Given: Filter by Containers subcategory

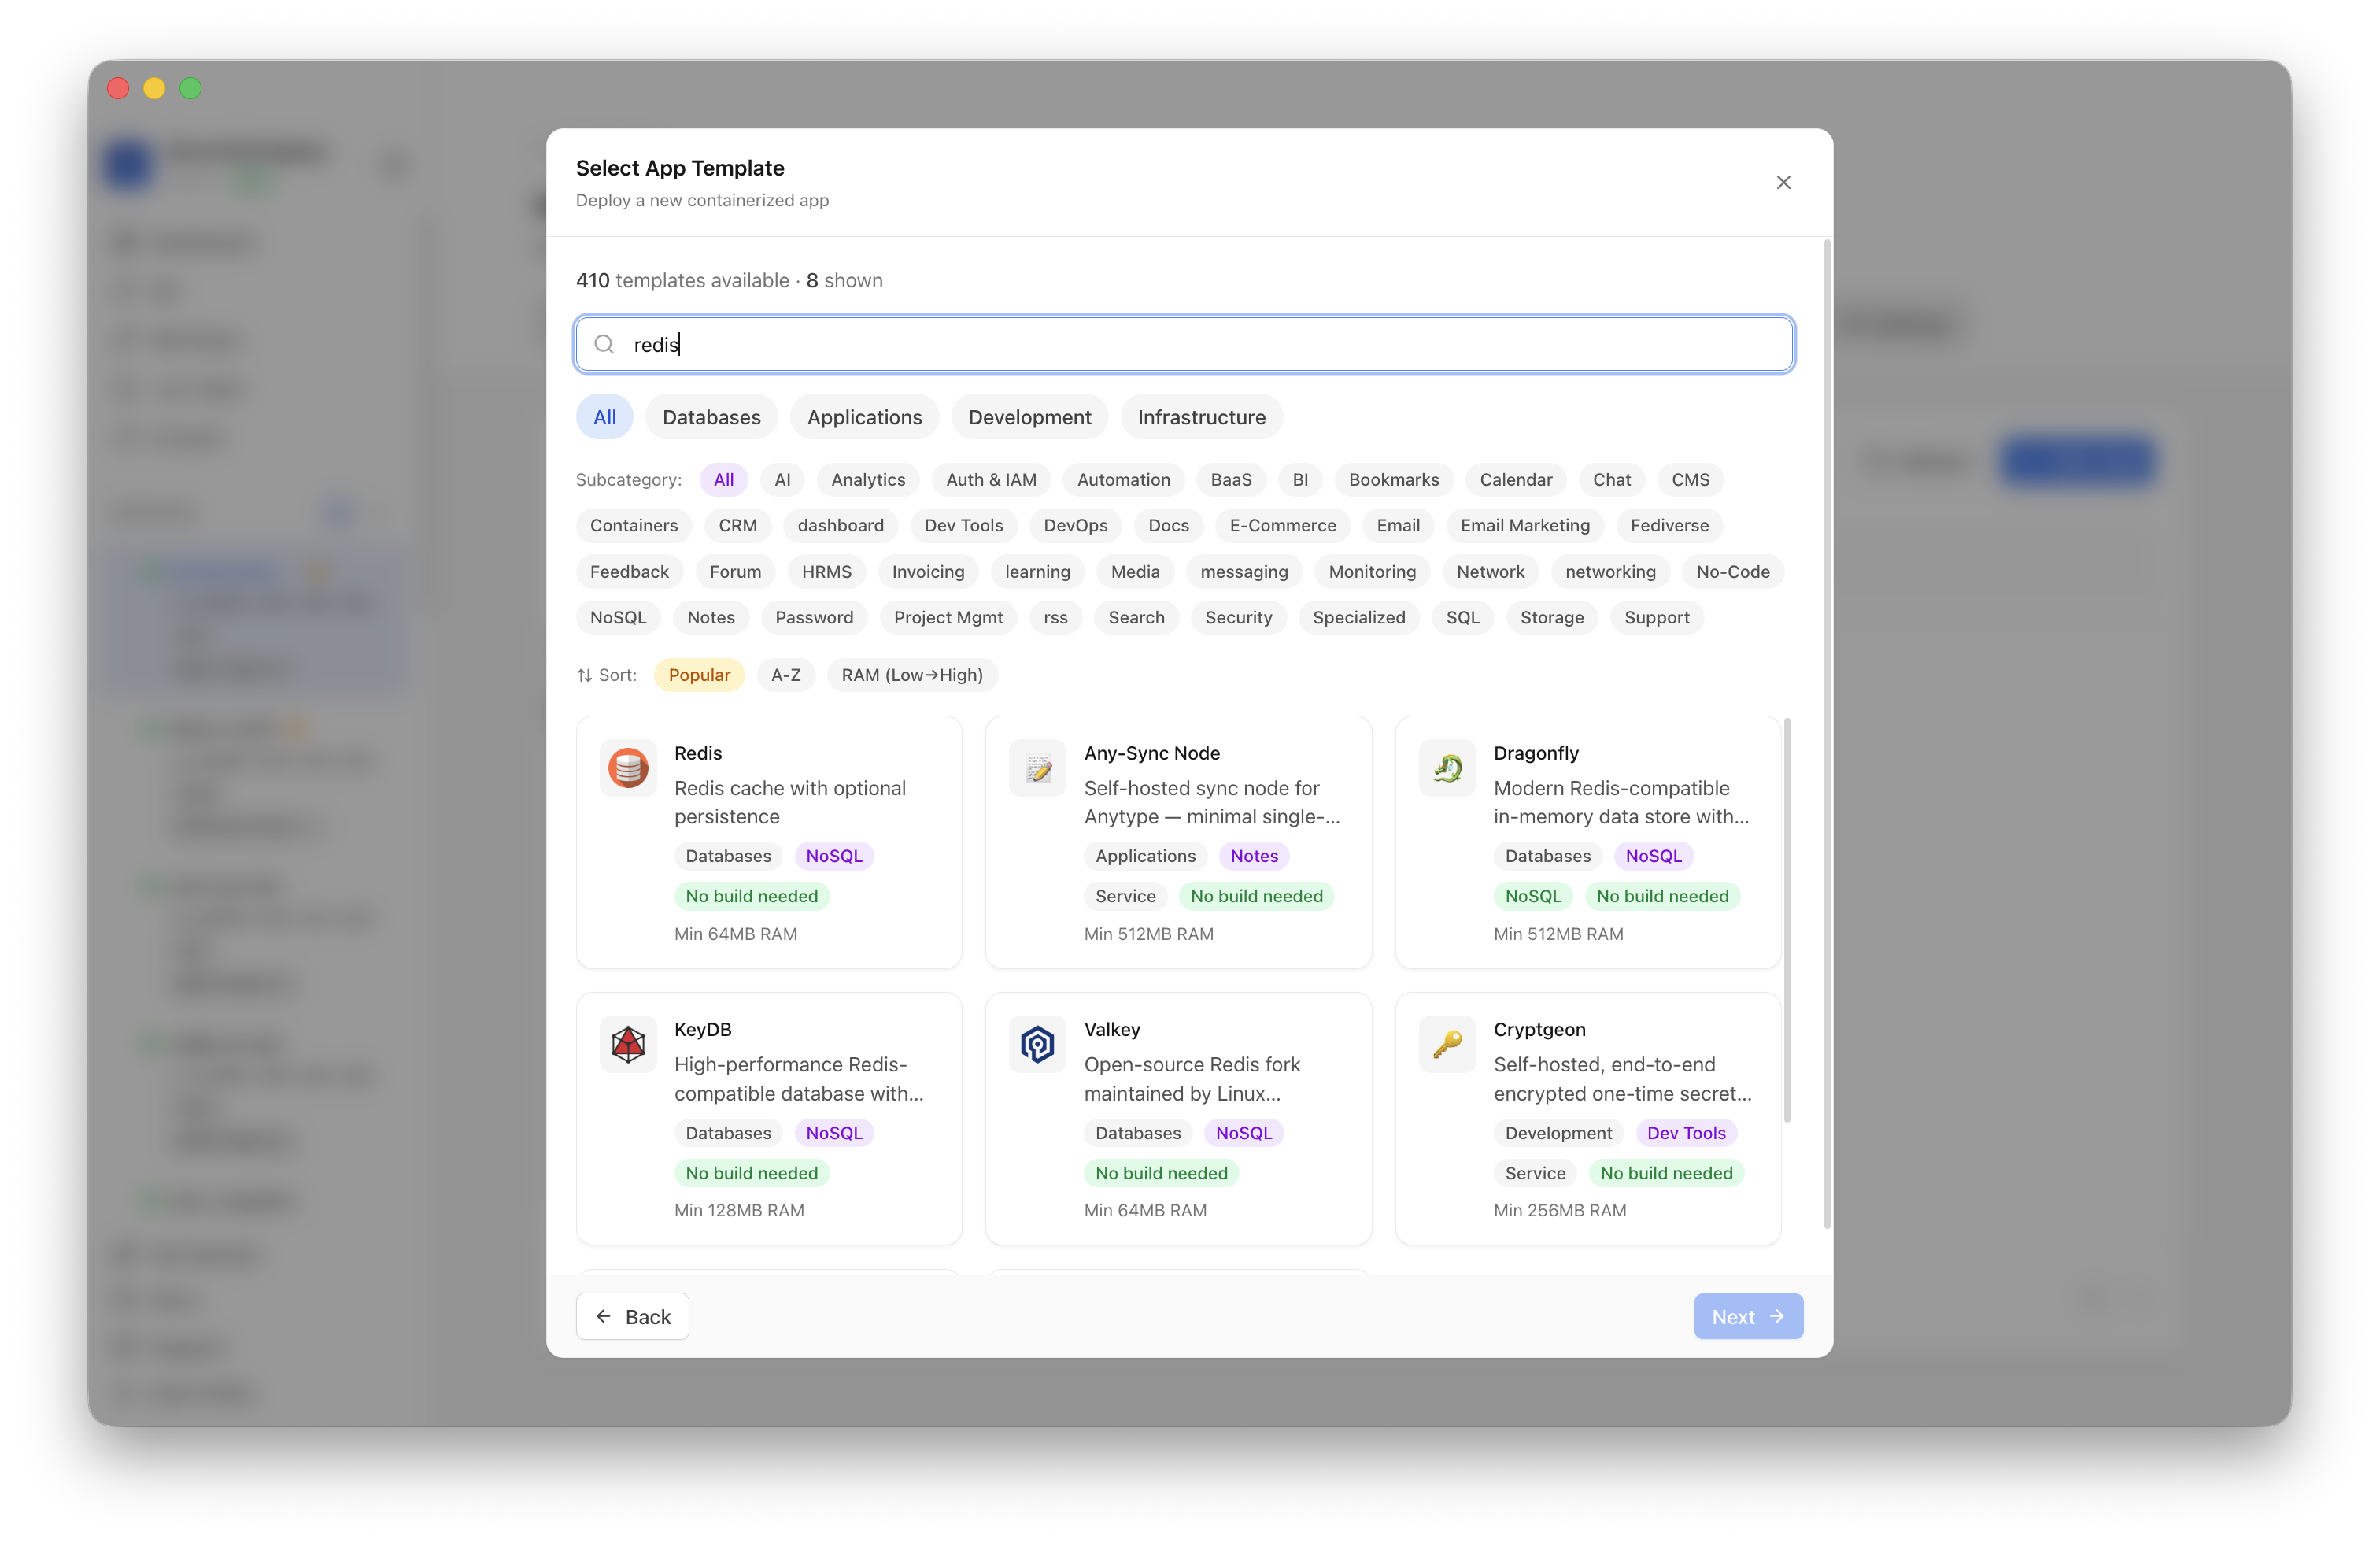Looking at the screenshot, I should coord(633,525).
